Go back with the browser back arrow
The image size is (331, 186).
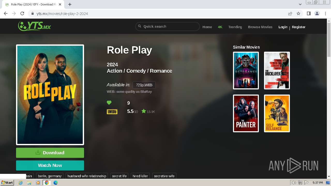(6, 13)
